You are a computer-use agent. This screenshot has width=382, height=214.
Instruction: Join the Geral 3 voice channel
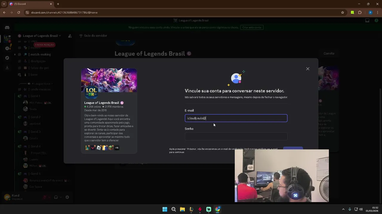pyautogui.click(x=35, y=132)
